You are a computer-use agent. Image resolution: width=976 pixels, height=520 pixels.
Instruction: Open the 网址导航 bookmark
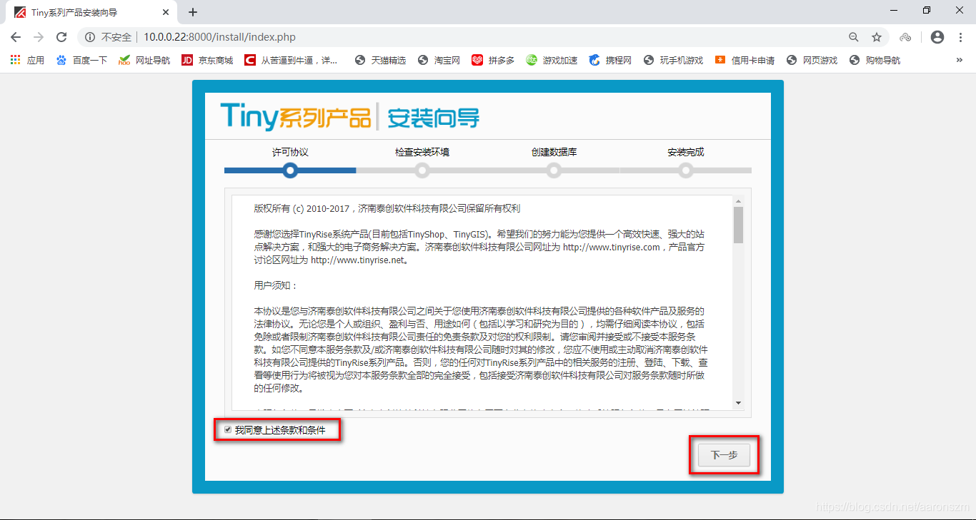(x=144, y=61)
